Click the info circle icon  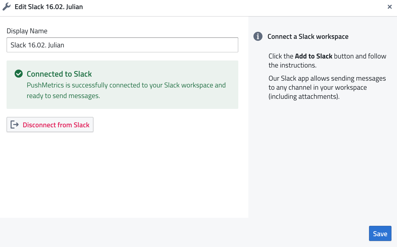pyautogui.click(x=258, y=36)
